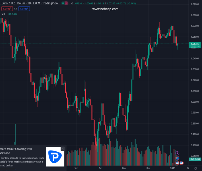Click the red sell price 1.05387 button
The width and height of the screenshot is (202, 171).
click(6, 9)
